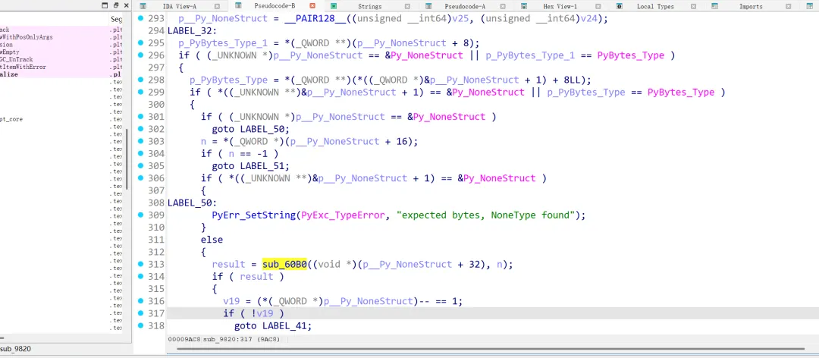
Task: Toggle breakpoint dot on line 303
Action: pos(140,141)
